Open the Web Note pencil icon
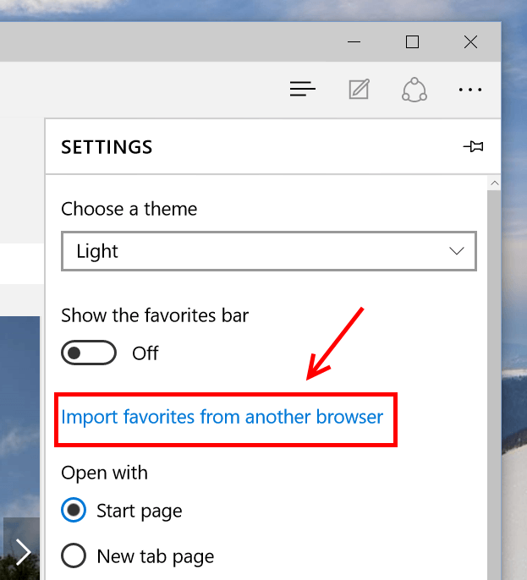Viewport: 527px width, 580px height. [359, 89]
